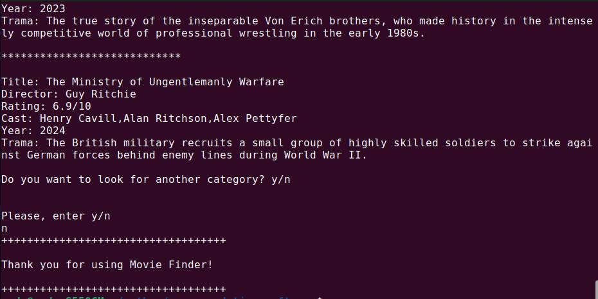Click the plus-sign line above the thank-you message
Screen dimensions: 598x299
pyautogui.click(x=113, y=241)
